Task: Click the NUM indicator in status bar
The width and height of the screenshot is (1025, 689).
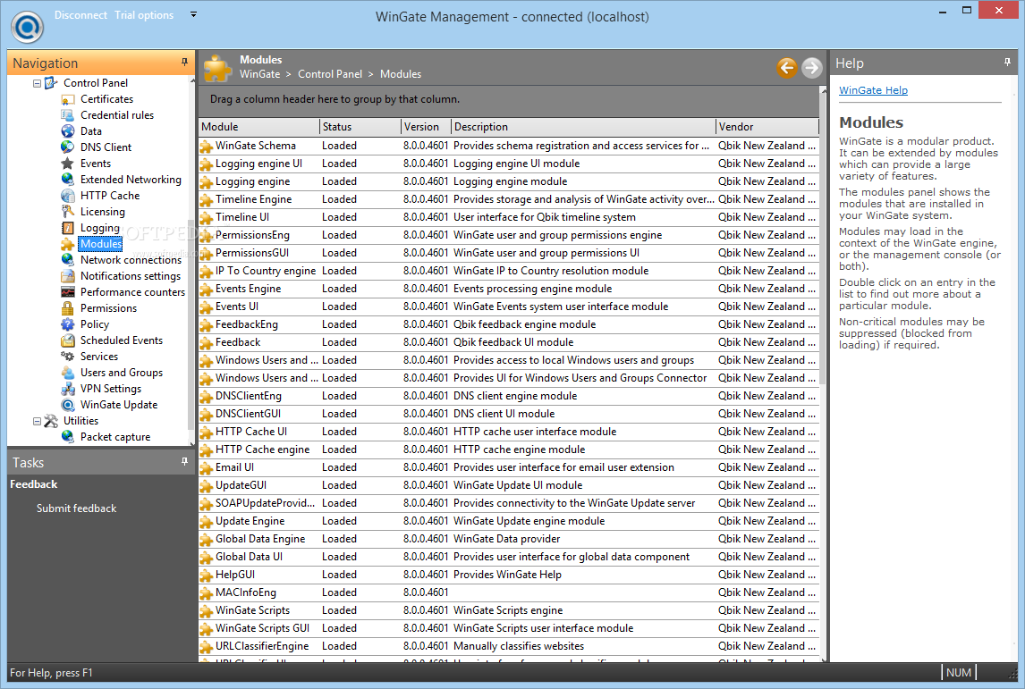Action: [958, 673]
